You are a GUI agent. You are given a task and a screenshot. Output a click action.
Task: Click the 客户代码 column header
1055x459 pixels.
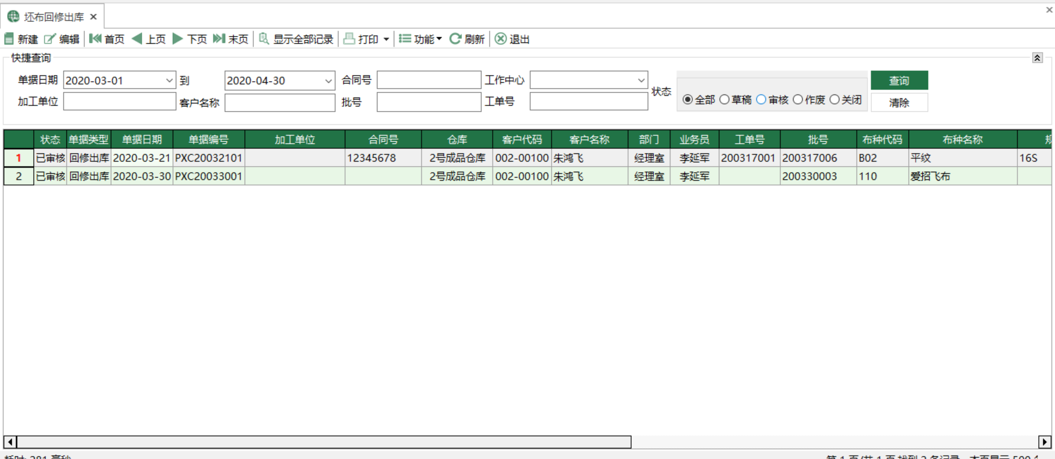[x=522, y=139]
